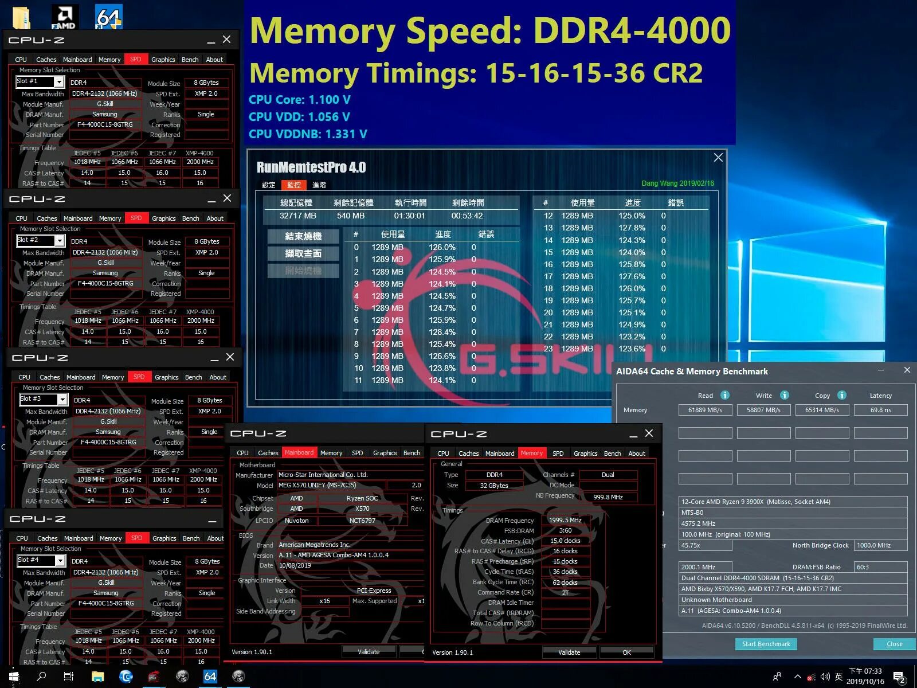Viewport: 917px width, 688px height.
Task: Click the Memory Read value 61889 MB/s
Action: [x=706, y=410]
